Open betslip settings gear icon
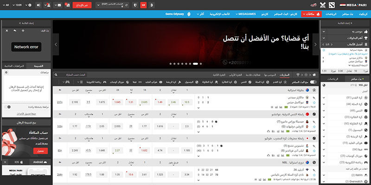 6,73
